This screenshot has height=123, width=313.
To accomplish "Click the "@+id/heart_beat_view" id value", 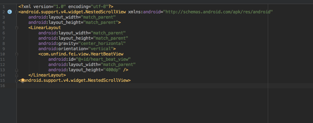I will (x=103, y=59).
